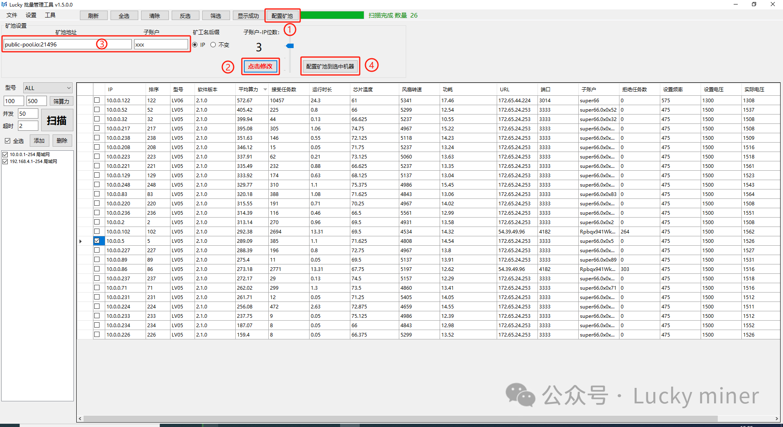
Task: Click the 子账户-IP位数 slider handle
Action: pyautogui.click(x=290, y=46)
